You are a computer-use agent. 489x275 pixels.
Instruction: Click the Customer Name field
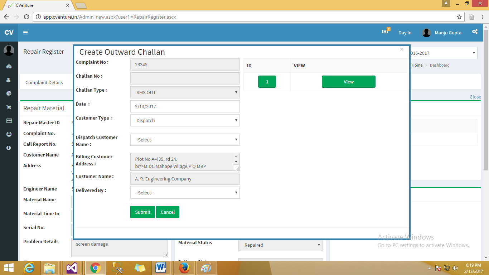tap(185, 179)
